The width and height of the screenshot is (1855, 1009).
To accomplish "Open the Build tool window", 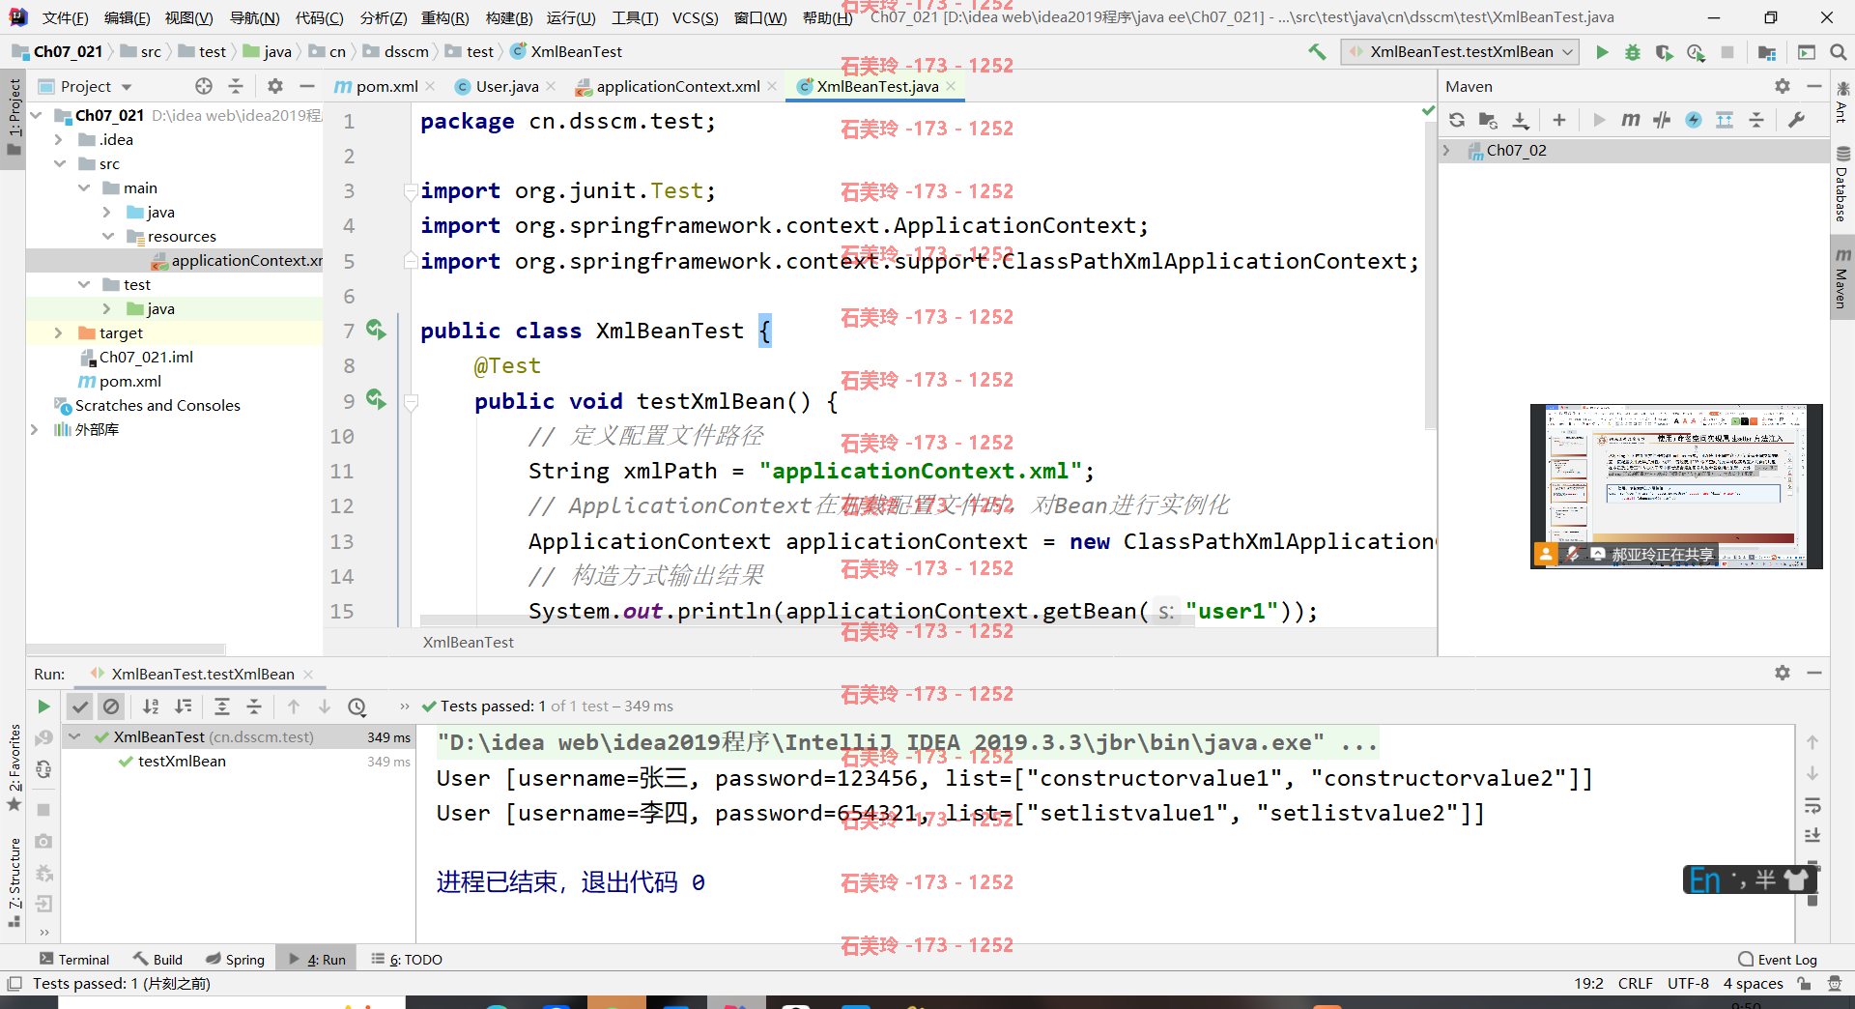I will click(x=158, y=959).
